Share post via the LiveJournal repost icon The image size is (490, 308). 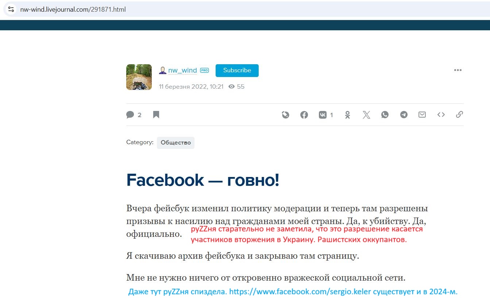tap(286, 115)
